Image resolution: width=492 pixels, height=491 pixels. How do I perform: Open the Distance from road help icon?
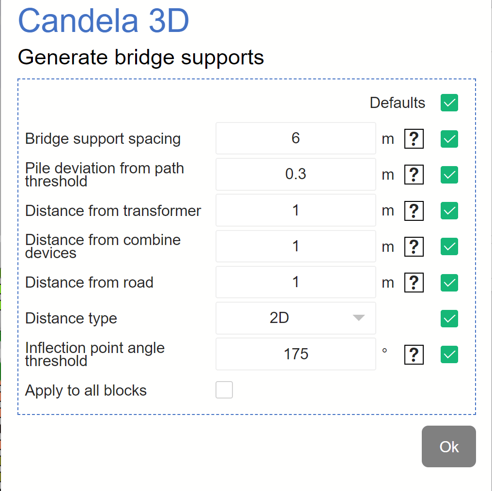coord(414,282)
